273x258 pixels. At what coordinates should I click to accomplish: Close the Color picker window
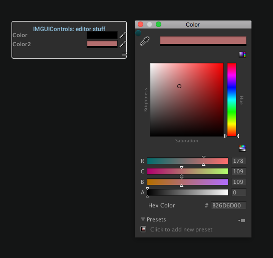coord(140,25)
